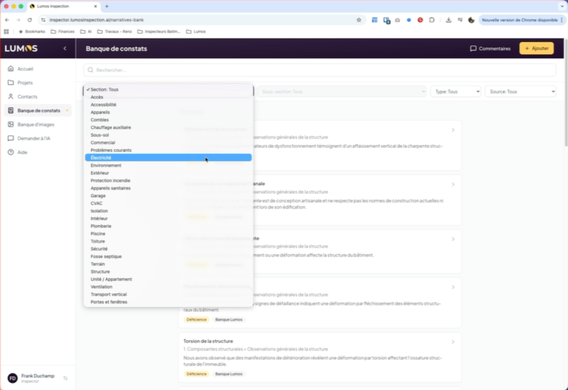The width and height of the screenshot is (568, 390).
Task: Click the FD user avatar
Action: click(x=13, y=378)
